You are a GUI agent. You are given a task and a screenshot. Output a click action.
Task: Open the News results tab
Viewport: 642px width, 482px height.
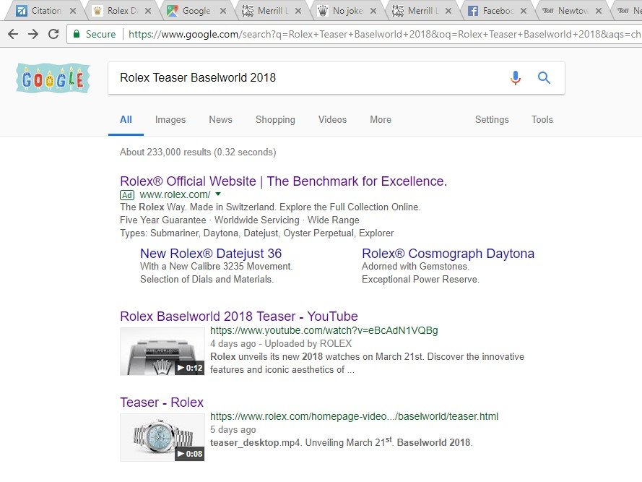(220, 120)
